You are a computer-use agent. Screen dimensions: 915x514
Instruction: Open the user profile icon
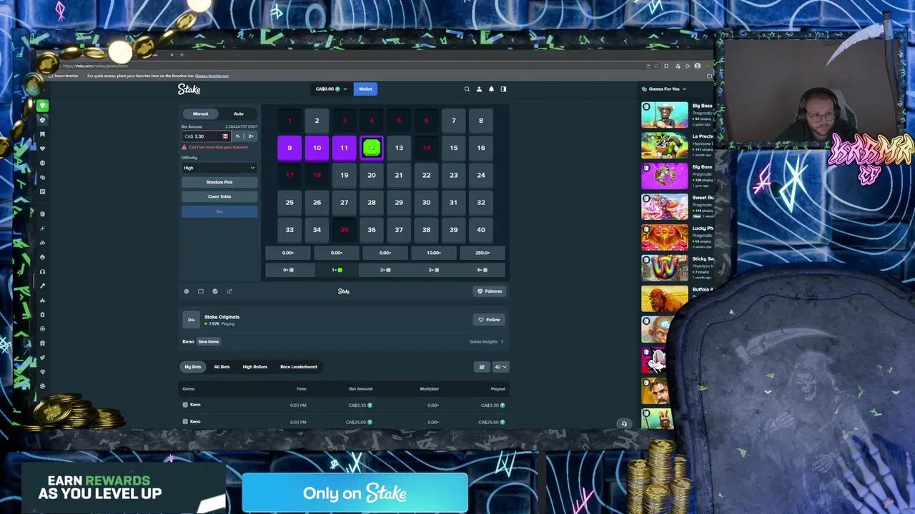[x=479, y=89]
